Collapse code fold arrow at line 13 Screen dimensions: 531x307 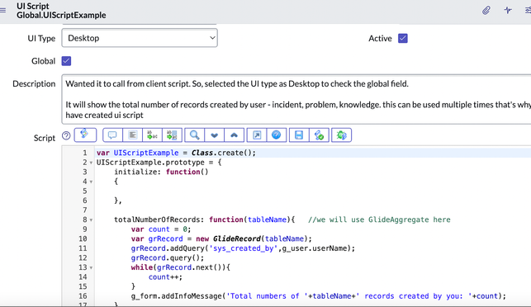pyautogui.click(x=91, y=267)
